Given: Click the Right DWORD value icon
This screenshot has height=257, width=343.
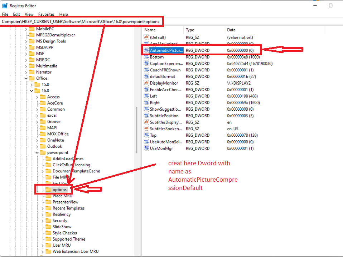Looking at the screenshot, I should (x=146, y=102).
